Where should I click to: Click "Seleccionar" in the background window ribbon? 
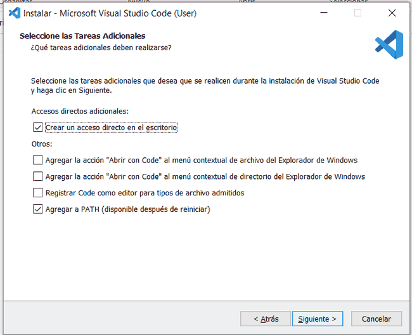(x=347, y=2)
